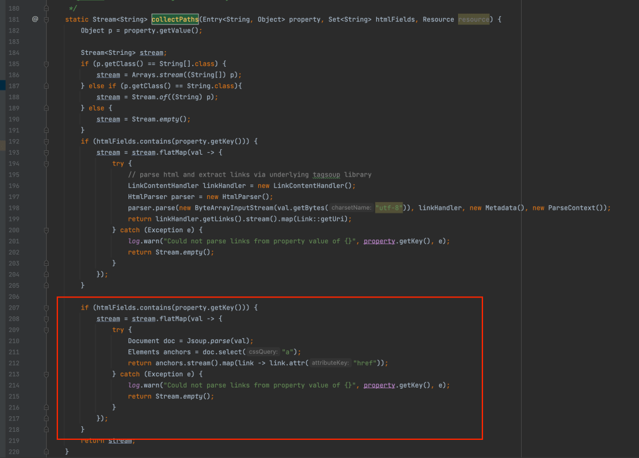The width and height of the screenshot is (639, 458).
Task: Click the highlighted resource parameter
Action: click(474, 19)
